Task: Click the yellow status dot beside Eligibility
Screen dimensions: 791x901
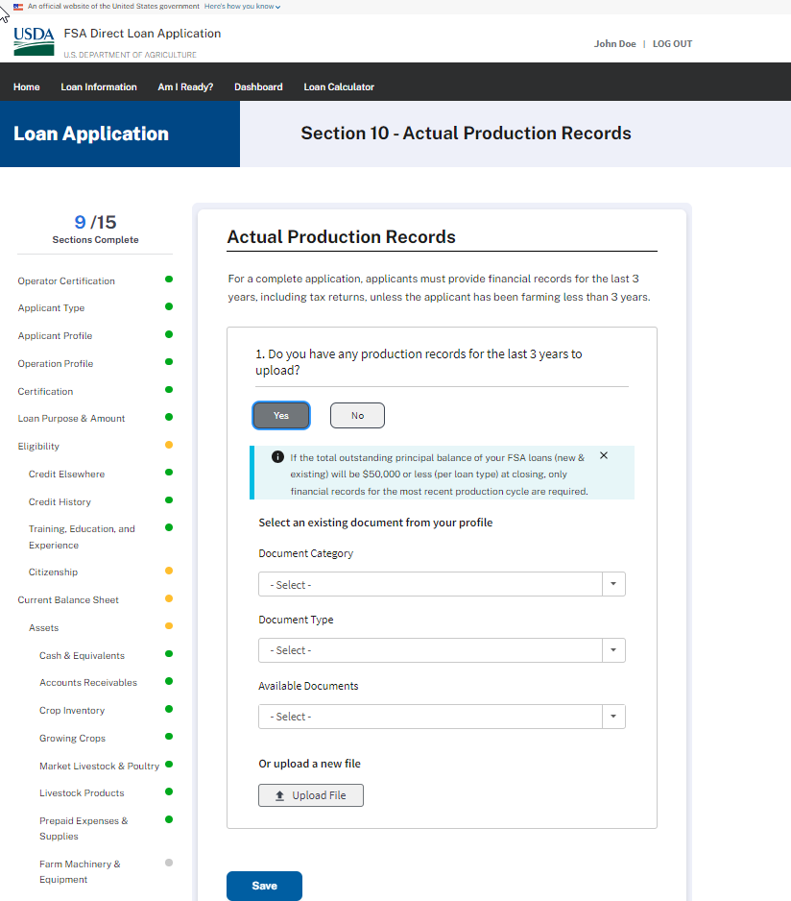Action: [x=169, y=445]
